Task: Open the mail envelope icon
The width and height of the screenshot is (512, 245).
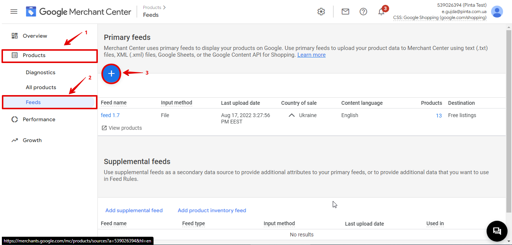Action: coord(345,12)
